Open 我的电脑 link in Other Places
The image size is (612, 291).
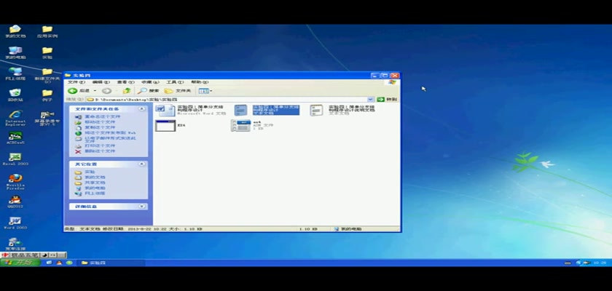click(x=95, y=188)
